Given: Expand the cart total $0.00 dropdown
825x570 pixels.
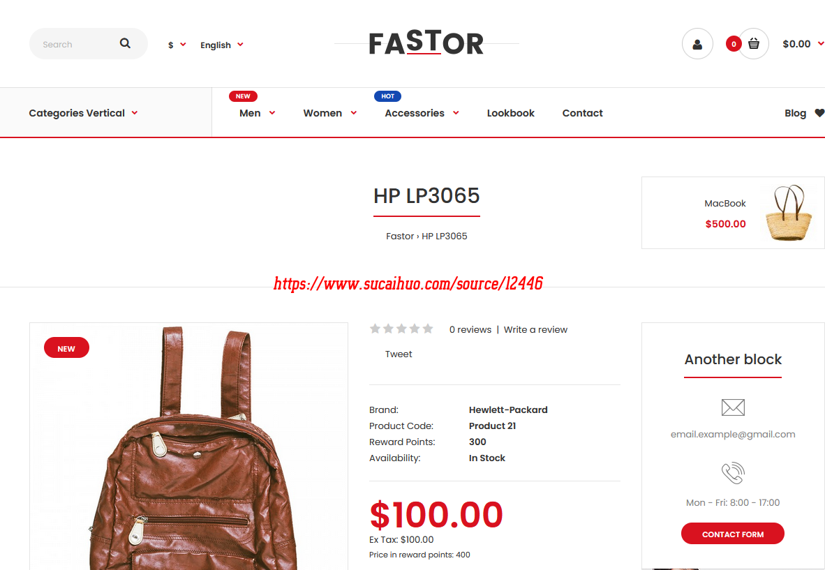Looking at the screenshot, I should pyautogui.click(x=803, y=44).
